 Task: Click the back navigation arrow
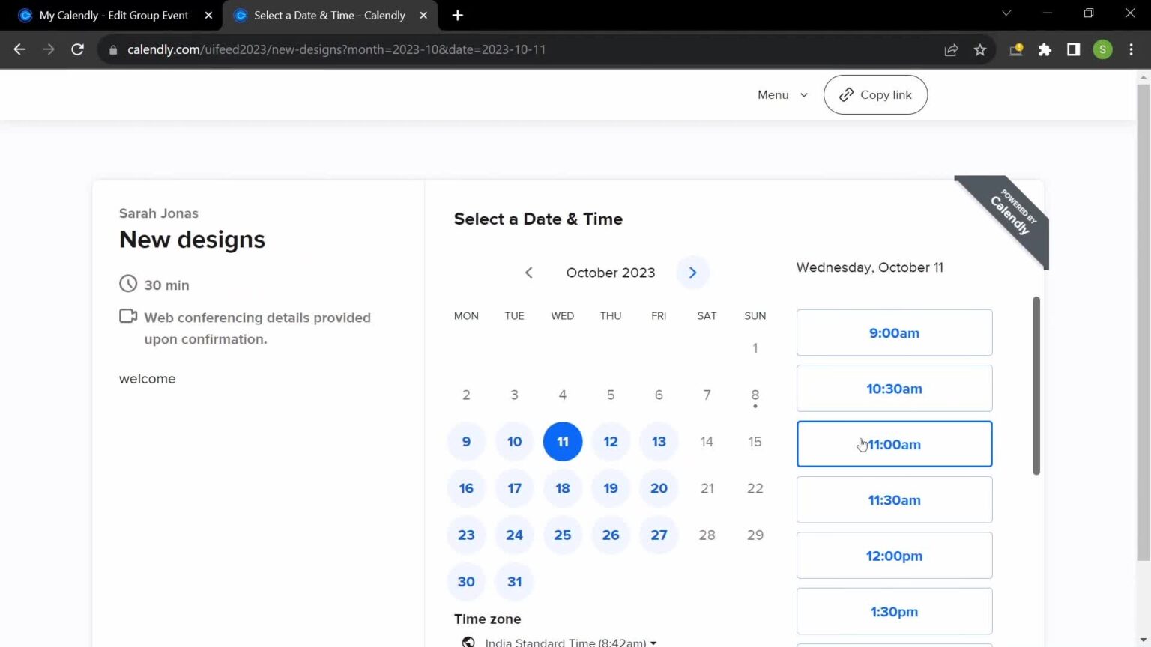pyautogui.click(x=19, y=49)
